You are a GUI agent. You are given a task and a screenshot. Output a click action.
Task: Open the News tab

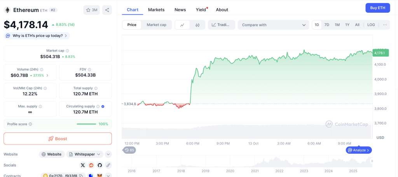[180, 10]
